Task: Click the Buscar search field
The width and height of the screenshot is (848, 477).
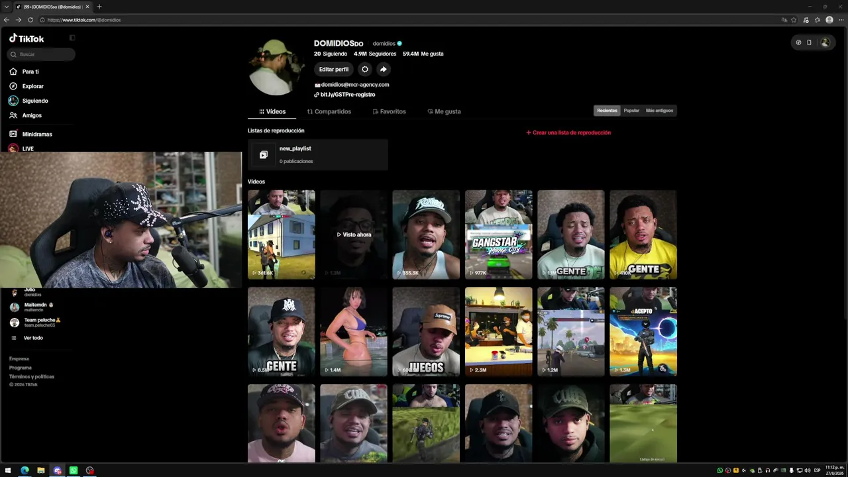Action: (x=41, y=54)
